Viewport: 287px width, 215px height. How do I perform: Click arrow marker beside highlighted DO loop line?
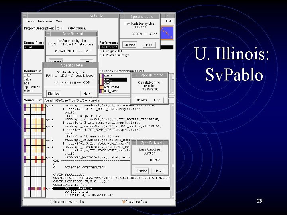pyautogui.click(x=52, y=188)
